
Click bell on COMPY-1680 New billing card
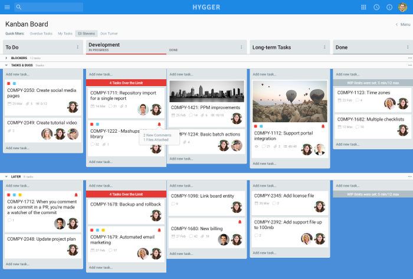pyautogui.click(x=240, y=222)
